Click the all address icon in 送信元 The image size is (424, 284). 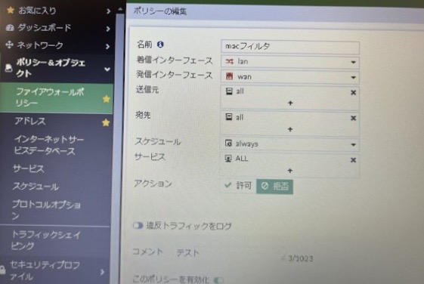click(x=229, y=91)
